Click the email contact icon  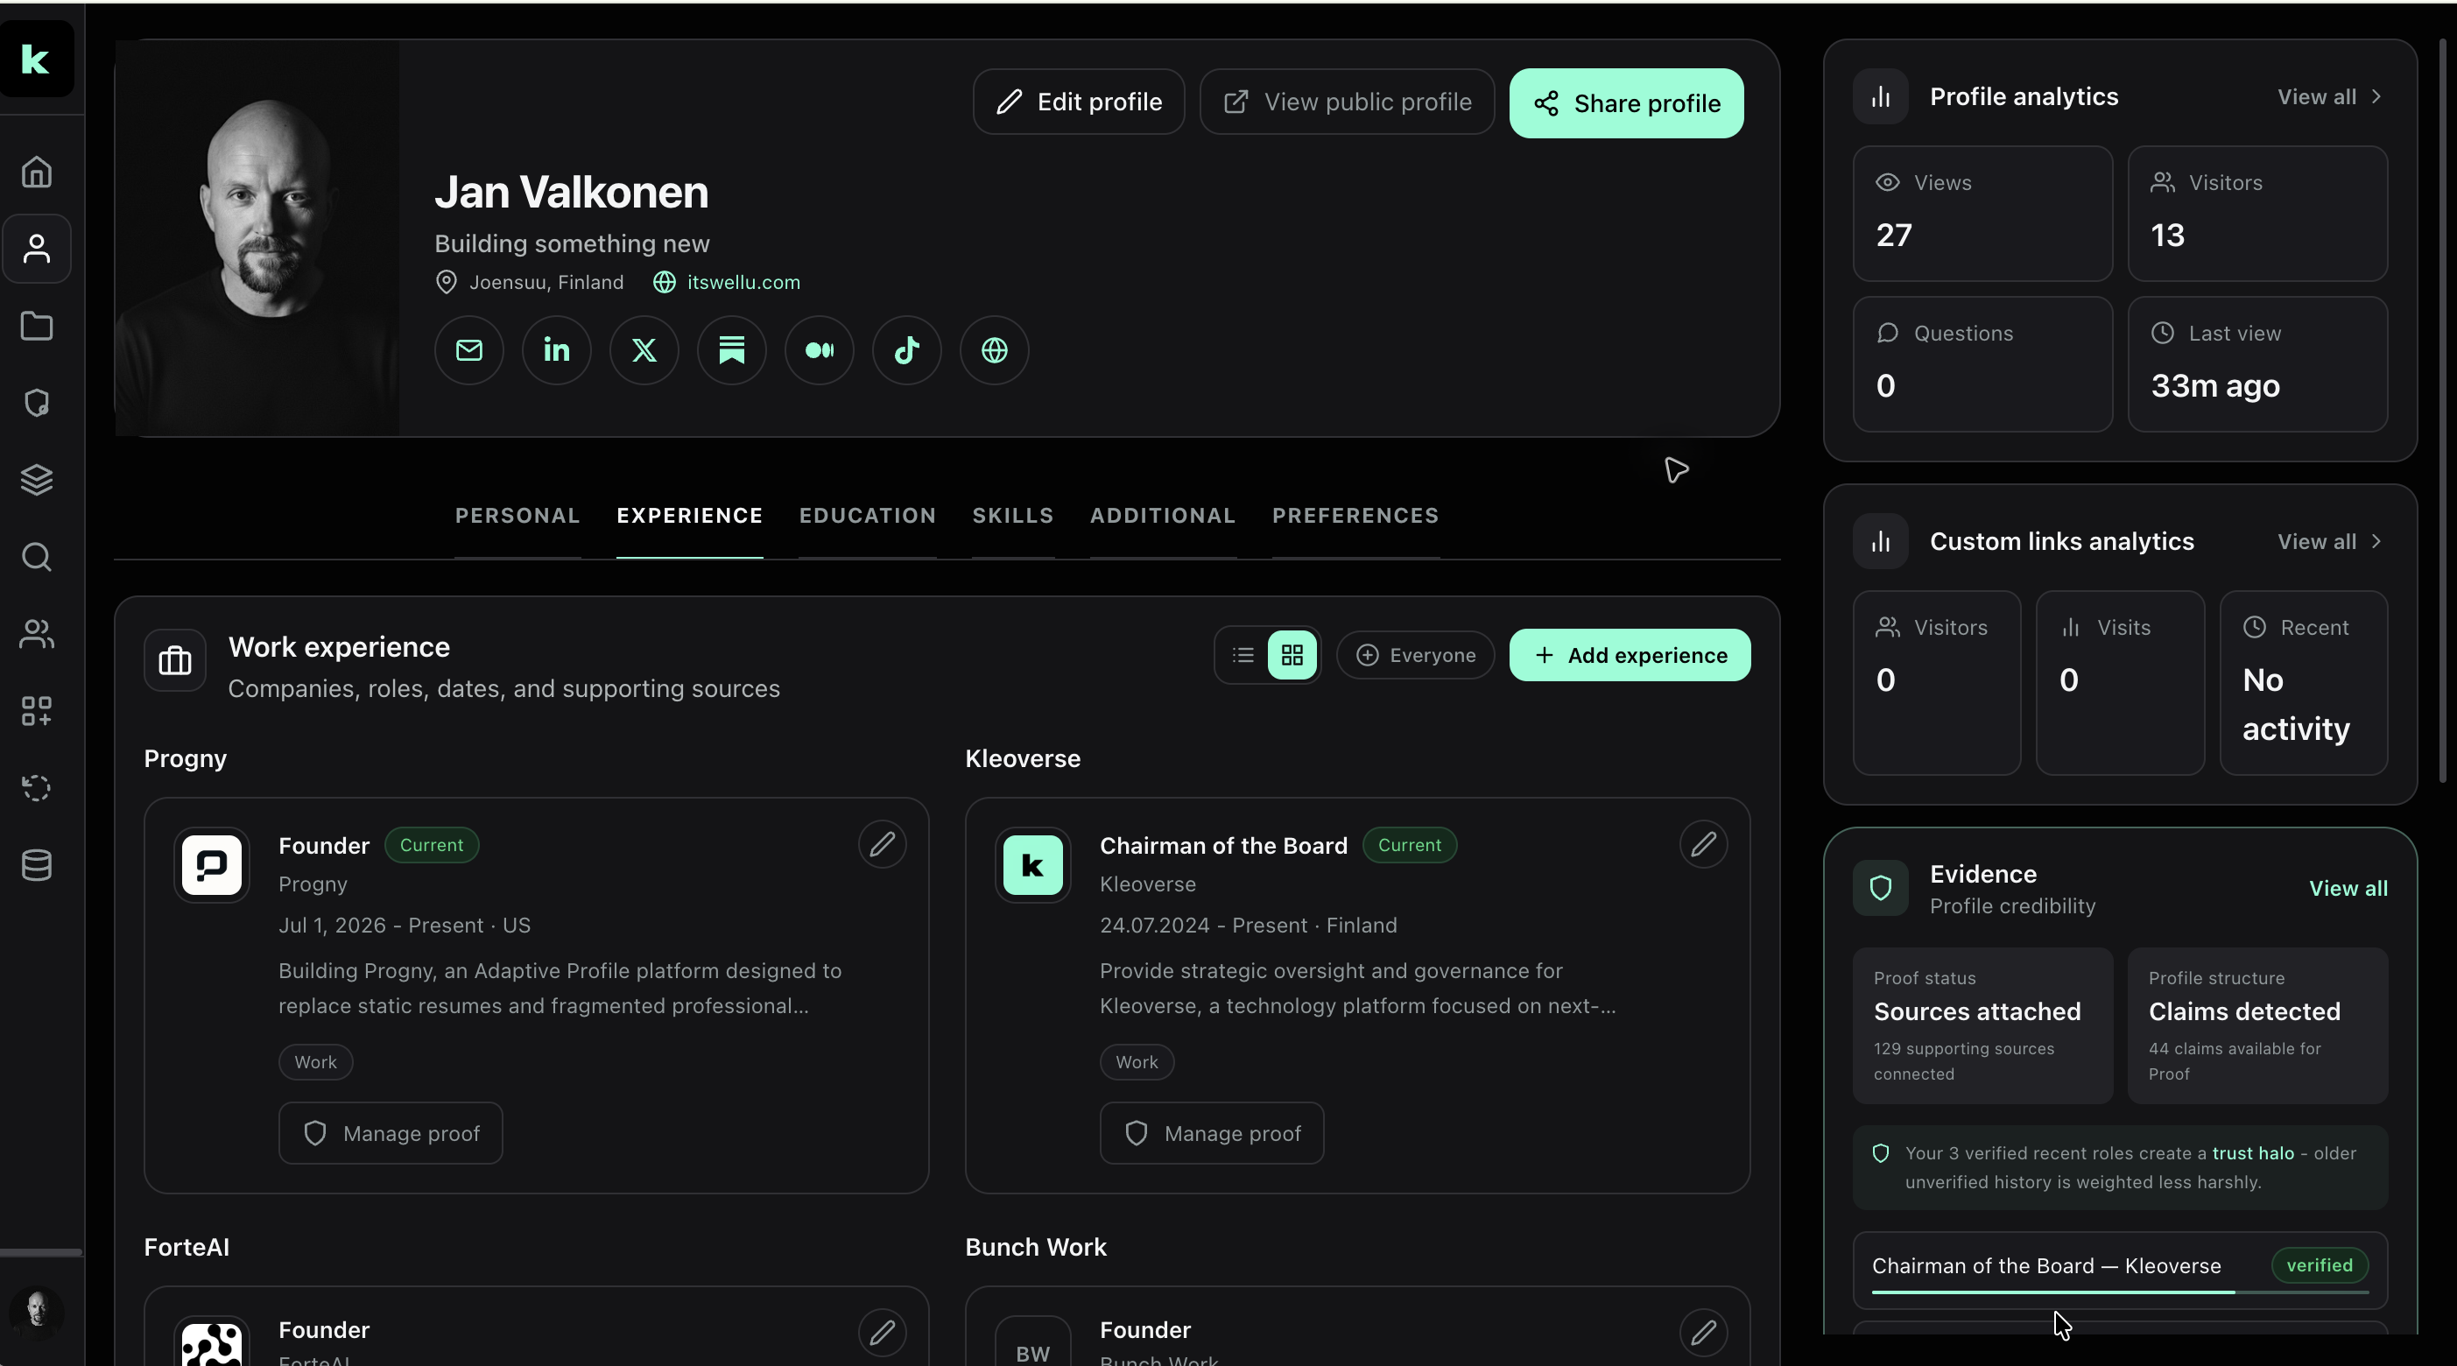[x=469, y=350]
